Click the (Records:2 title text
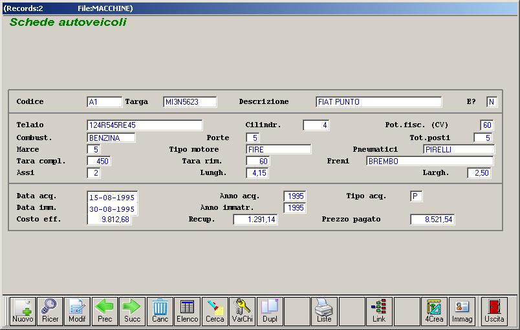Screen dimensions: 520x330 tap(23, 8)
